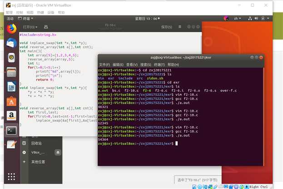This screenshot has width=283, height=189.
Task: Open terminal 终端(T) menu
Action: 159,65
